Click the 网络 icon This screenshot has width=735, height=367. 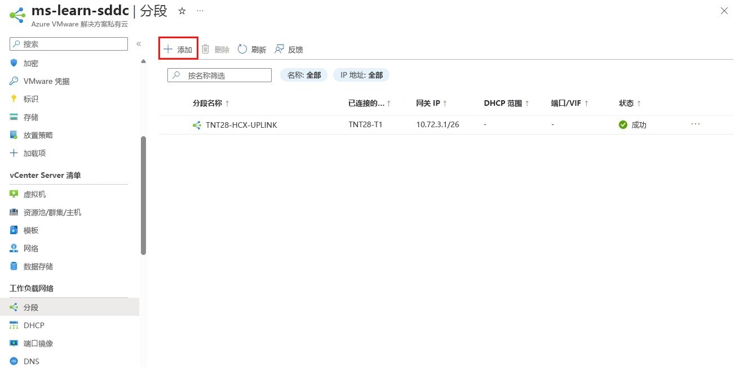(14, 248)
